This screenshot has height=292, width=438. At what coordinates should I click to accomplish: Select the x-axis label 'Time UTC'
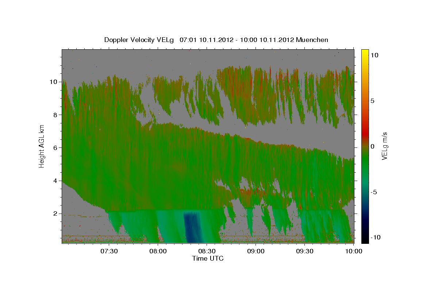[208, 258]
